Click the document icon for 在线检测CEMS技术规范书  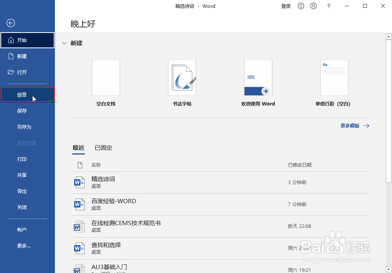80,226
